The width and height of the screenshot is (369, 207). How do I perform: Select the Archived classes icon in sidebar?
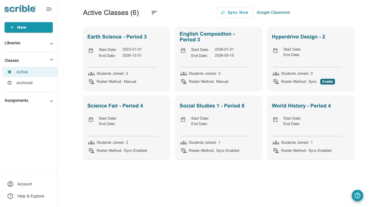click(10, 83)
